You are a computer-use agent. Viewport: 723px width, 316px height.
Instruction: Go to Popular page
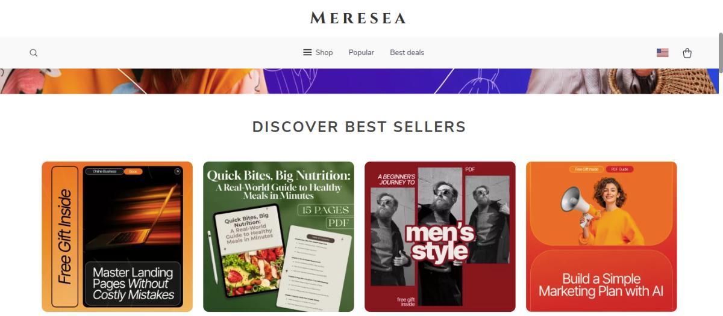(x=361, y=52)
